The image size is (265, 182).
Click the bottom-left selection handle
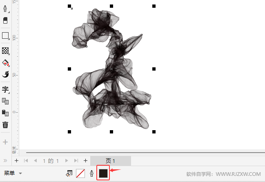(x=69, y=132)
